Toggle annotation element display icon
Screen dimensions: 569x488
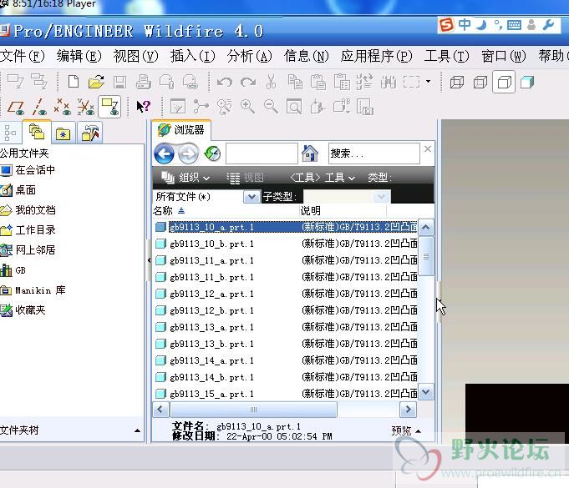coord(109,107)
